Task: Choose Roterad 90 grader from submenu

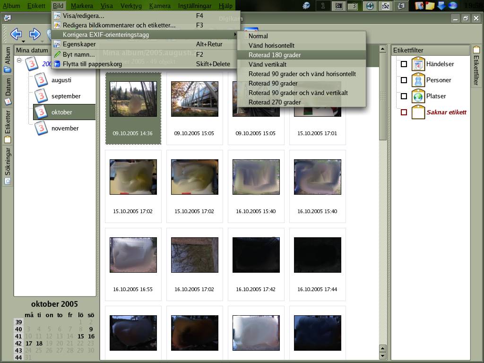Action: point(273,83)
